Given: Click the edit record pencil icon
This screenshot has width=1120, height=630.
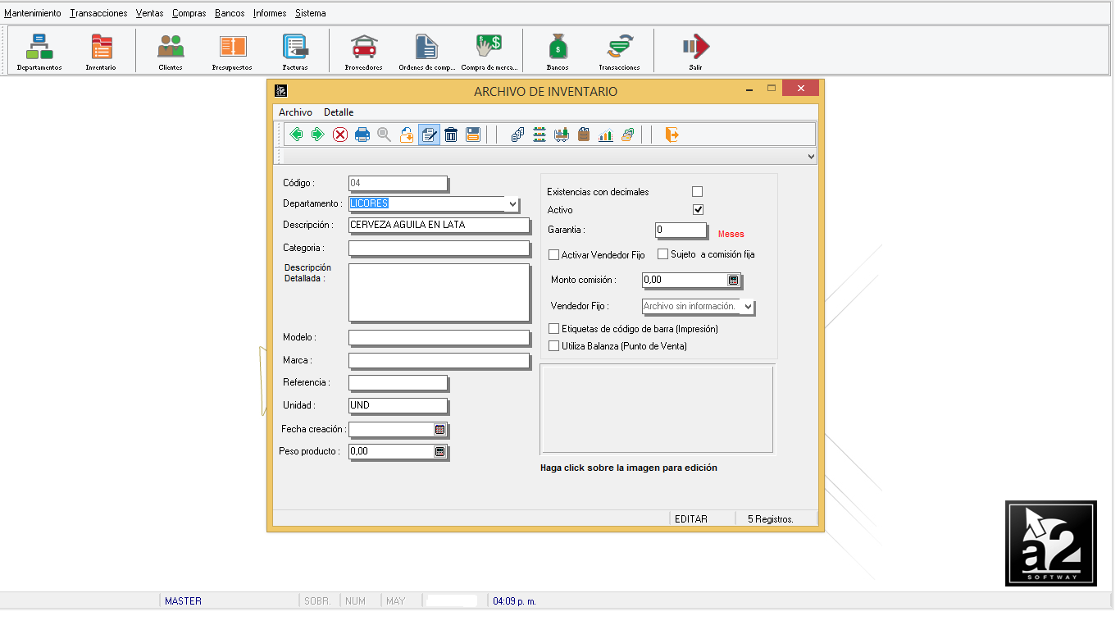Looking at the screenshot, I should pos(429,135).
